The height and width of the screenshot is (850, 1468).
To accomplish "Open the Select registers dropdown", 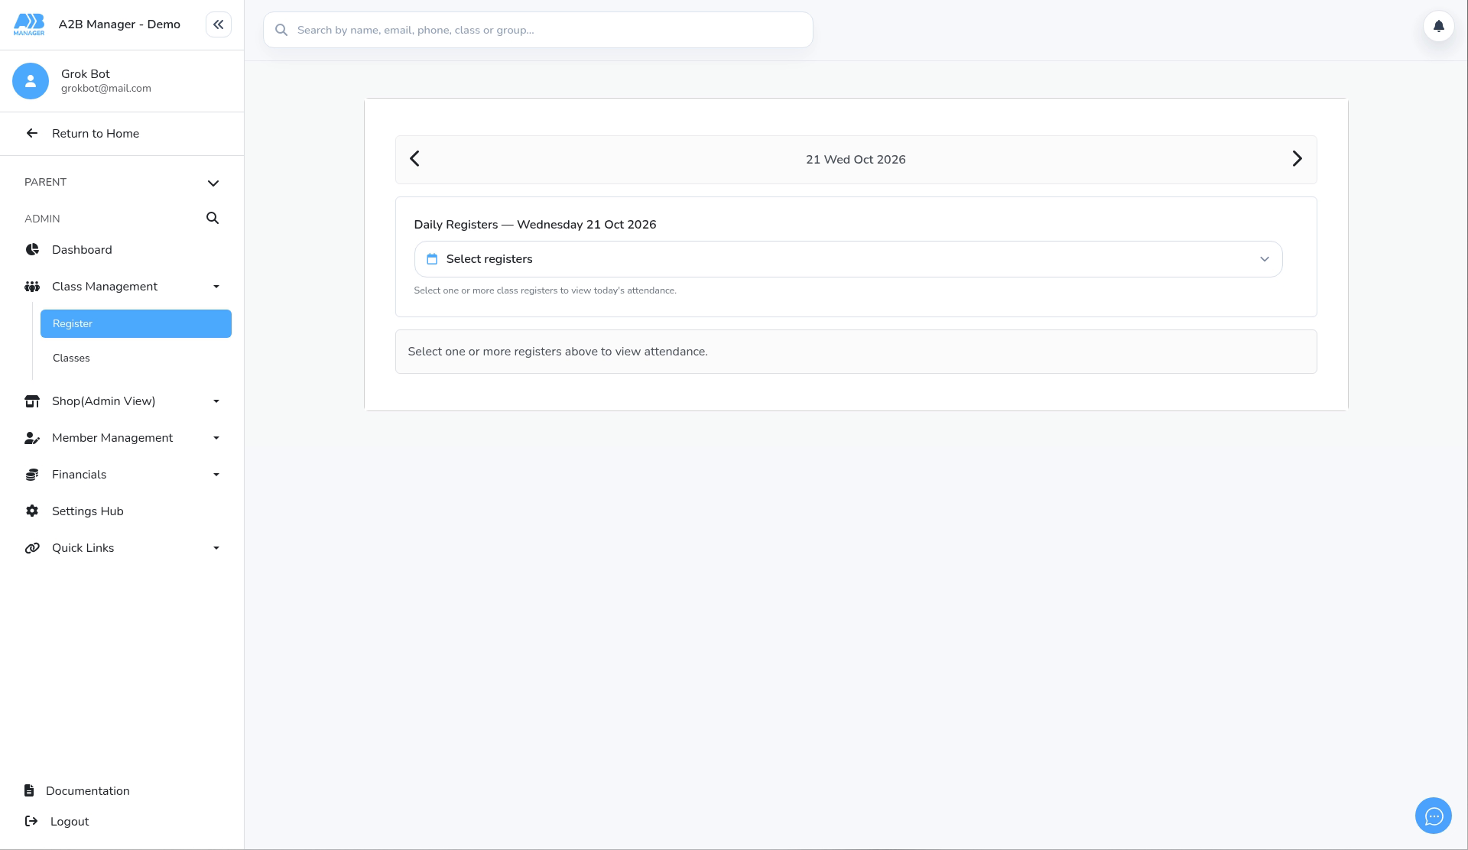I will [848, 259].
